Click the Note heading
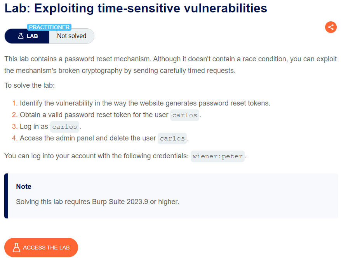 24,187
